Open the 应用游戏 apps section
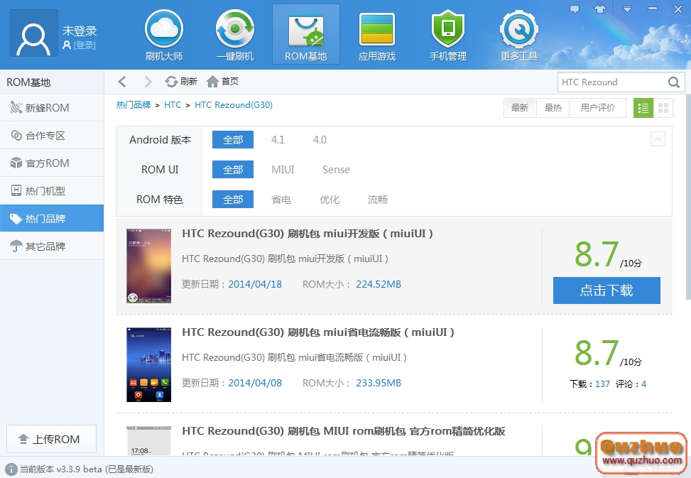 [376, 33]
